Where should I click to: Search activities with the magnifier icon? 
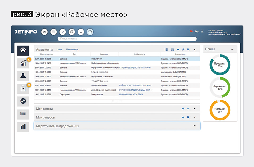[188, 49]
